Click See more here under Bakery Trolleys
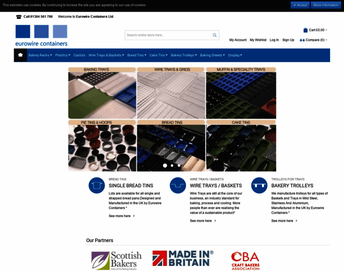 [284, 221]
